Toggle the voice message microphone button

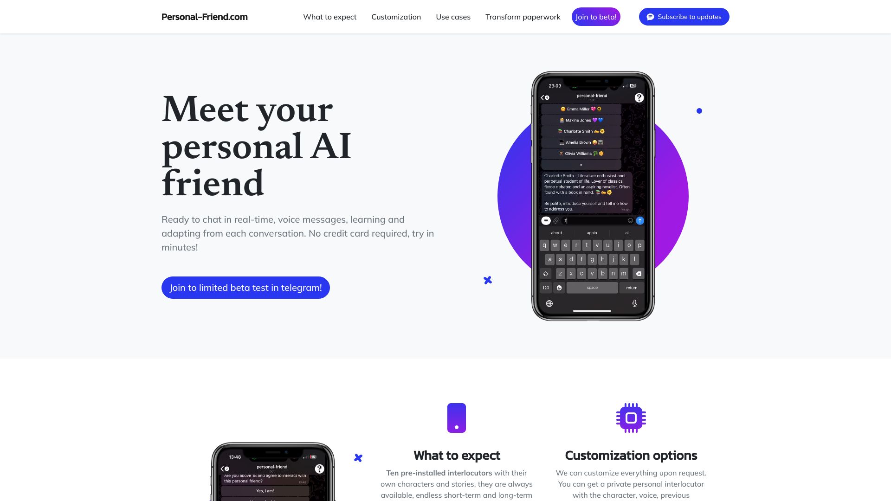pos(634,303)
